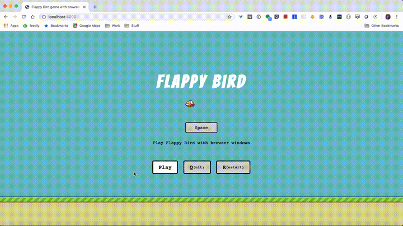Image resolution: width=403 pixels, height=226 pixels.
Task: Click the Flappy Bird title text
Action: pos(201,81)
